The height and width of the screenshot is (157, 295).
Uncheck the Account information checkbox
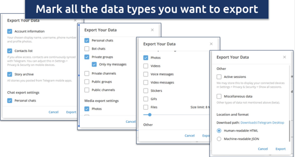[9, 31]
